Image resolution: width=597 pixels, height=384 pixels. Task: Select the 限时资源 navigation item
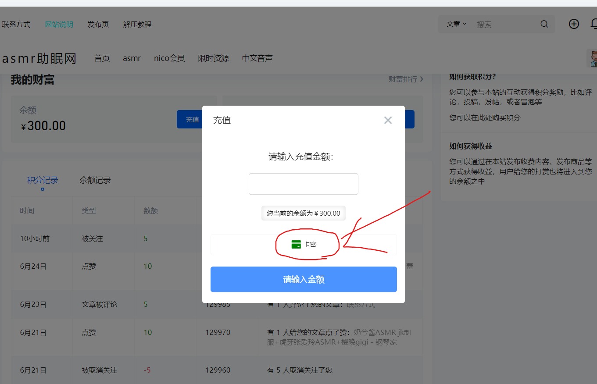pos(213,58)
